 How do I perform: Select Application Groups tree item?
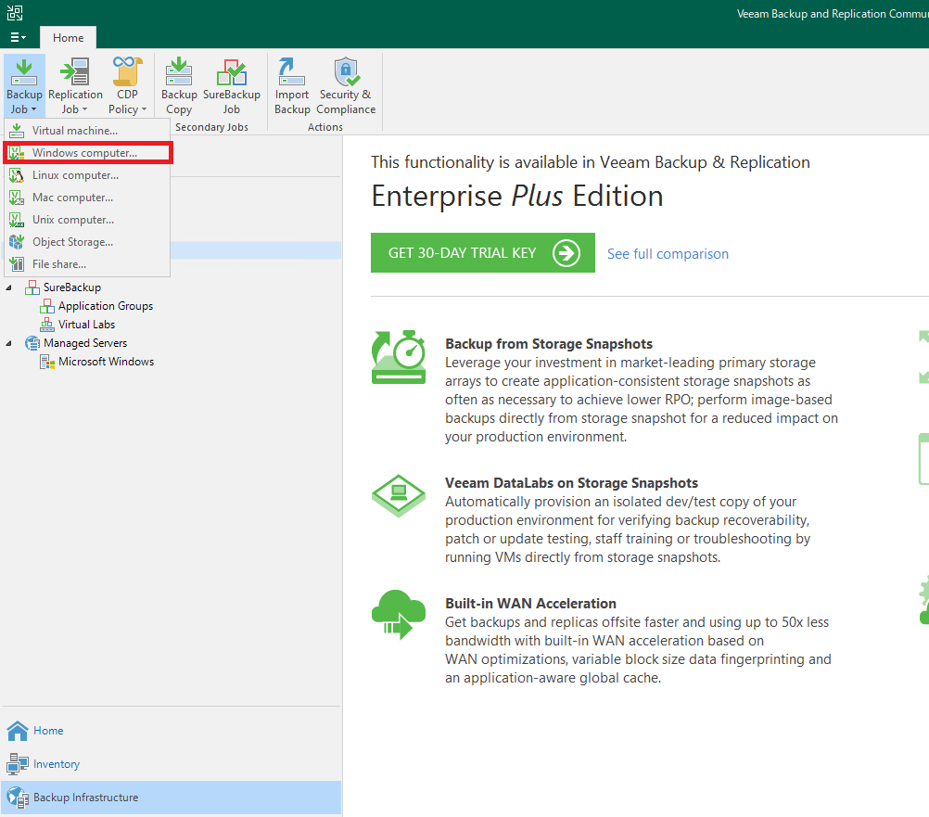point(106,306)
